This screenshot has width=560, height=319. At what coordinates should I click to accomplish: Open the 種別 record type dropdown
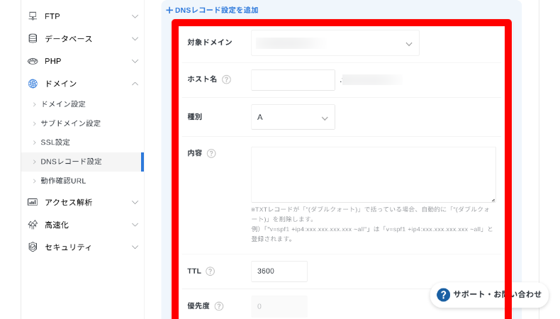293,117
